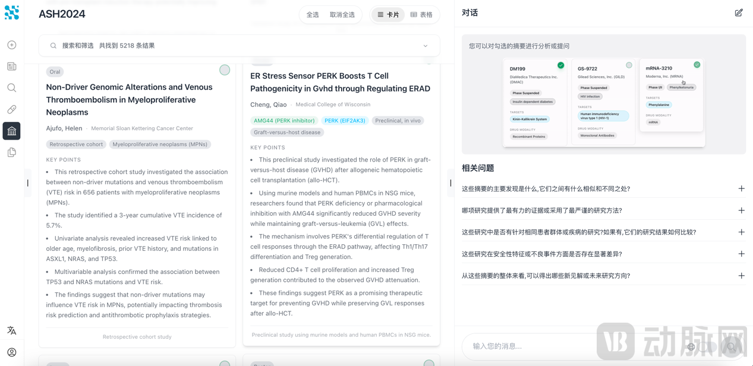Click the link/attachment icon in sidebar

pos(12,109)
